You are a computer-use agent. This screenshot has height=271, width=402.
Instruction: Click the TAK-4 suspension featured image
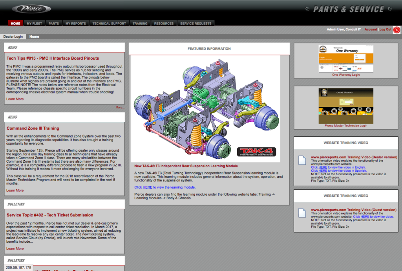[206, 109]
